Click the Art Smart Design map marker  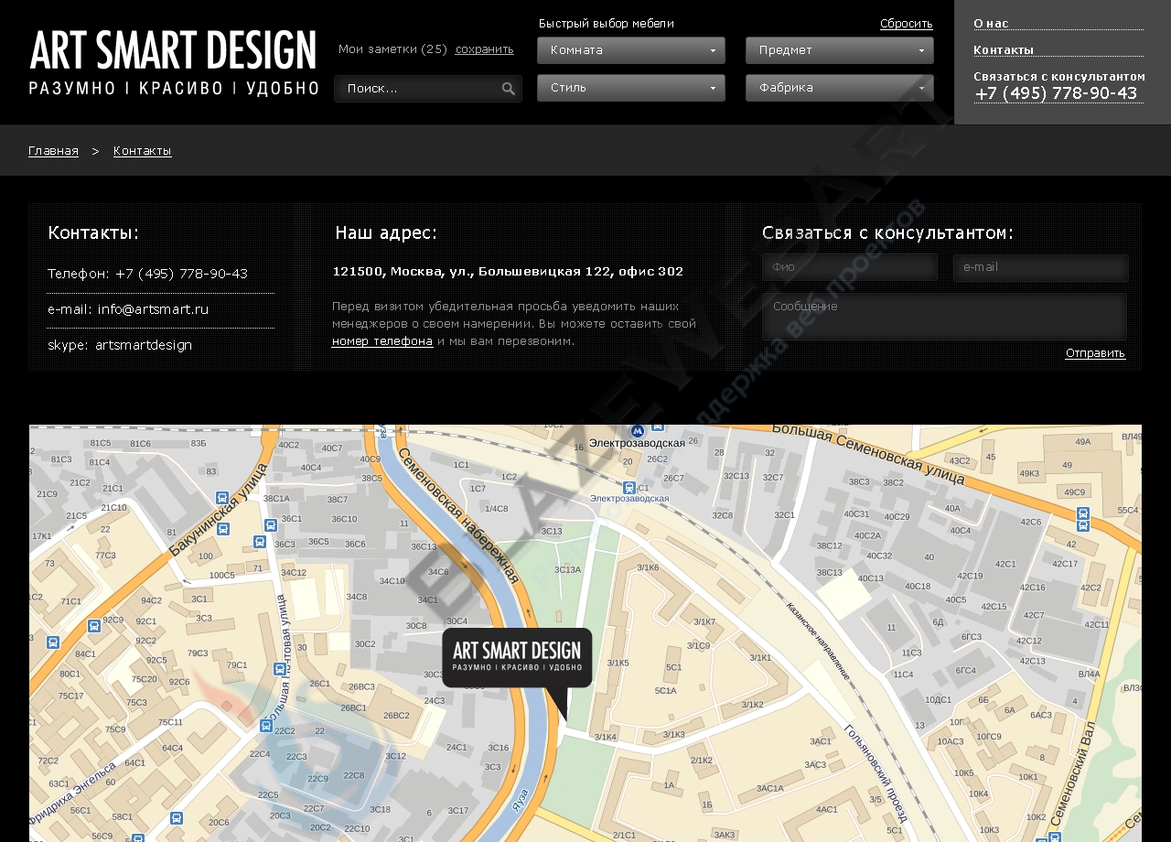[517, 658]
